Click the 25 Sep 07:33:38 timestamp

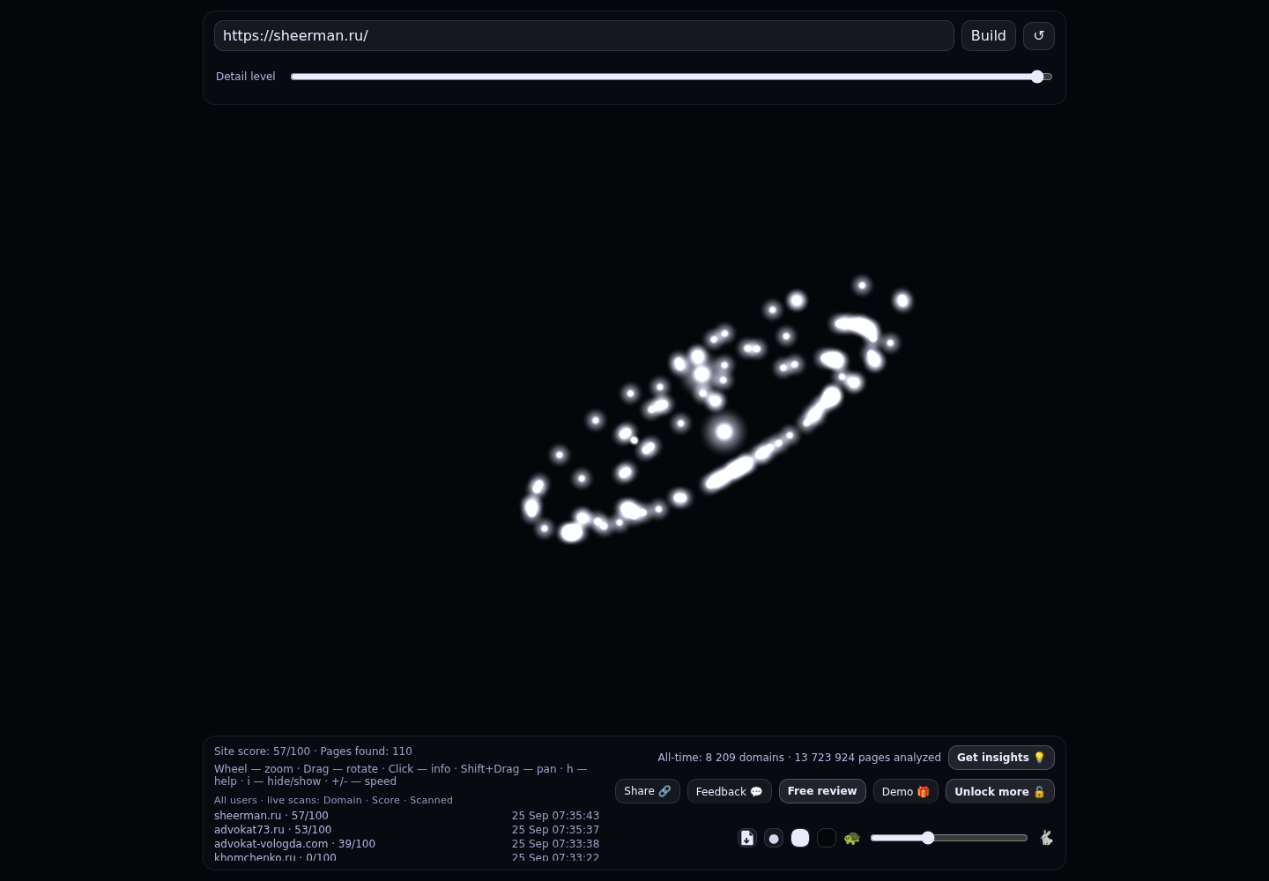tap(555, 844)
